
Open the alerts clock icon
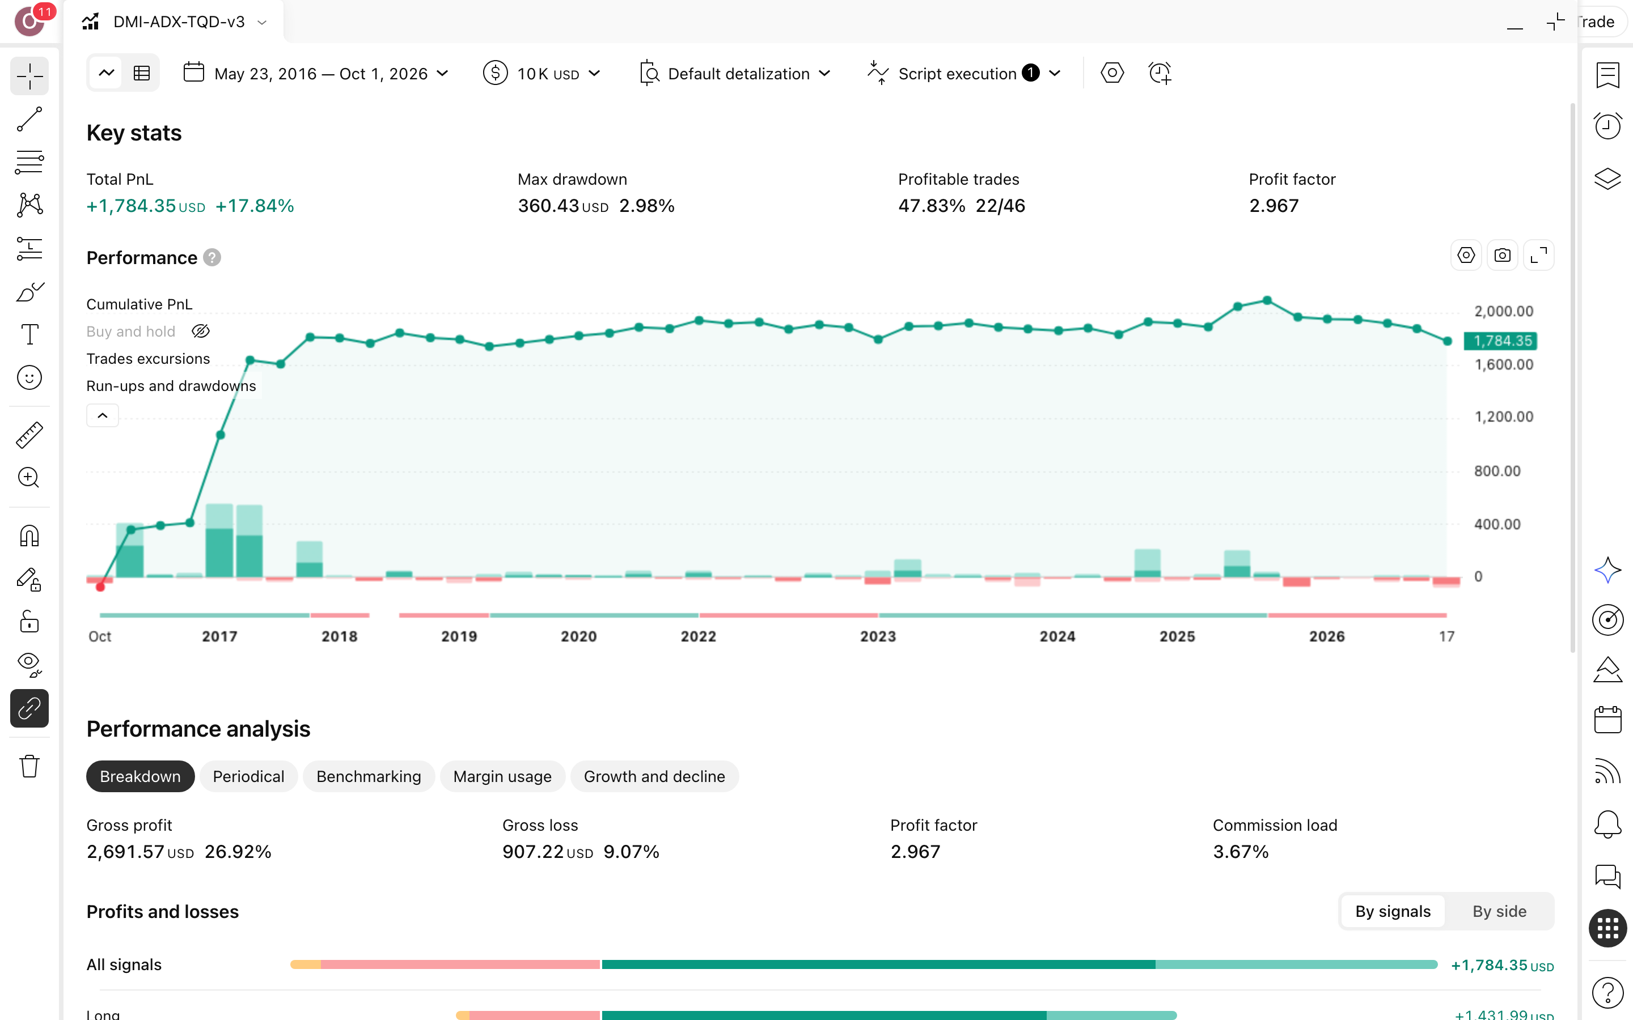(x=1607, y=126)
